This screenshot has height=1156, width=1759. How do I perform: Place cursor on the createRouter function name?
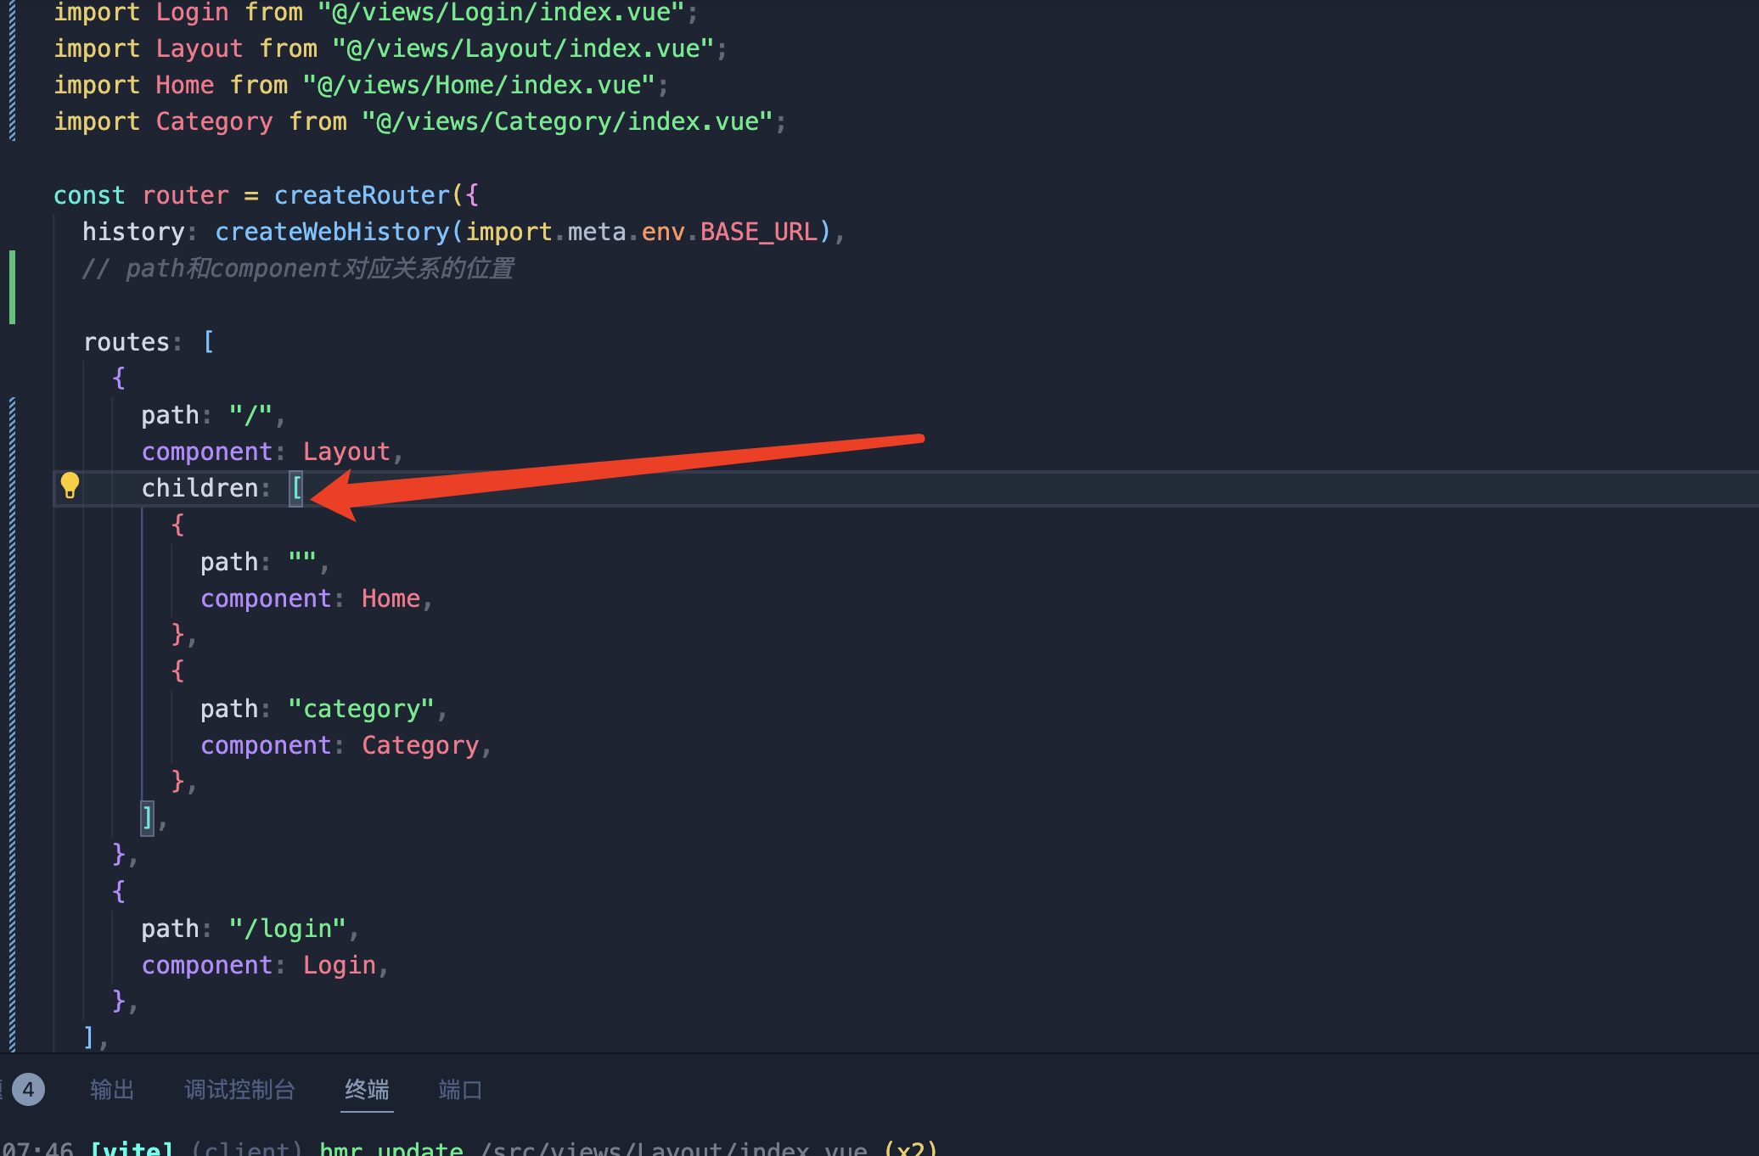[x=362, y=196]
